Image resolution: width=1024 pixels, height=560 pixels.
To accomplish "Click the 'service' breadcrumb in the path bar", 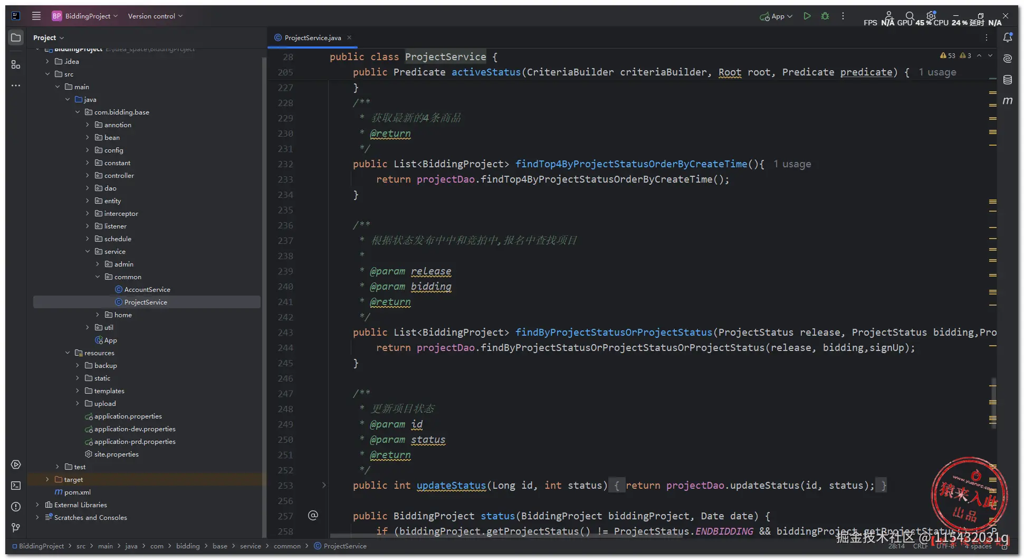I will (x=250, y=546).
